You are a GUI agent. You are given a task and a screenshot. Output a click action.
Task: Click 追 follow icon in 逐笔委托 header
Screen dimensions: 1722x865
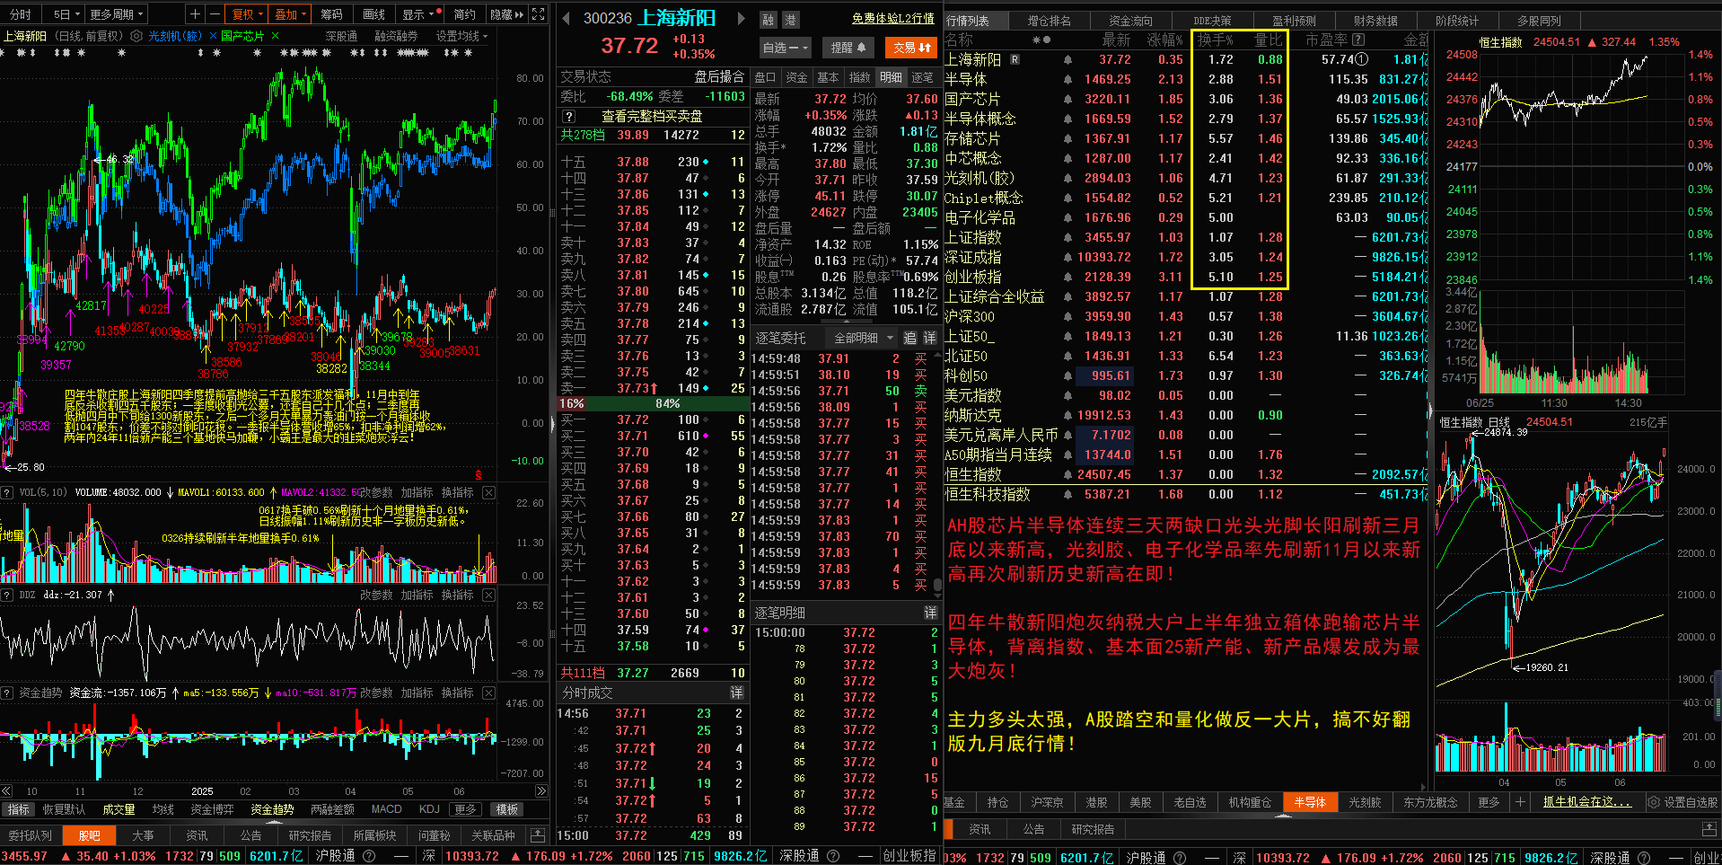pyautogui.click(x=909, y=339)
